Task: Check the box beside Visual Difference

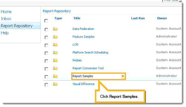Action: (x=46, y=85)
